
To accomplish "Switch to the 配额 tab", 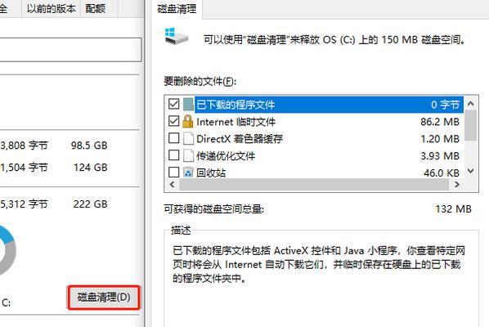I will [96, 8].
